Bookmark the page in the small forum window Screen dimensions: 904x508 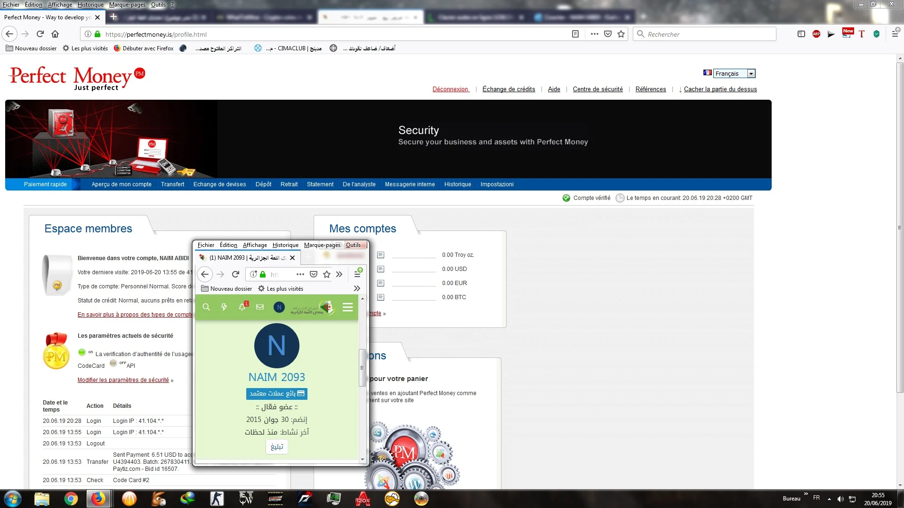click(327, 274)
